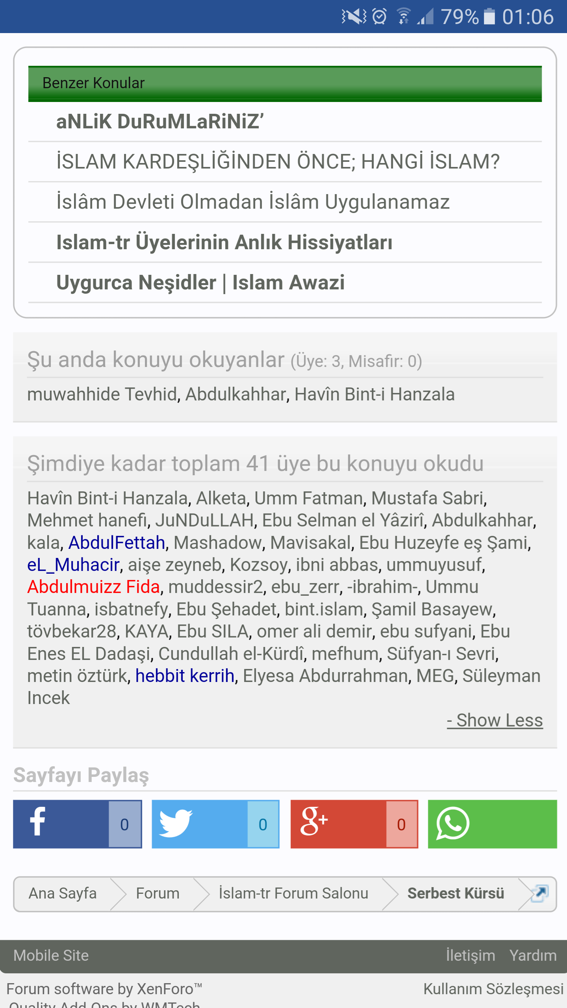Tap the Wi-Fi status bar icon
The height and width of the screenshot is (1008, 567).
coord(404,17)
